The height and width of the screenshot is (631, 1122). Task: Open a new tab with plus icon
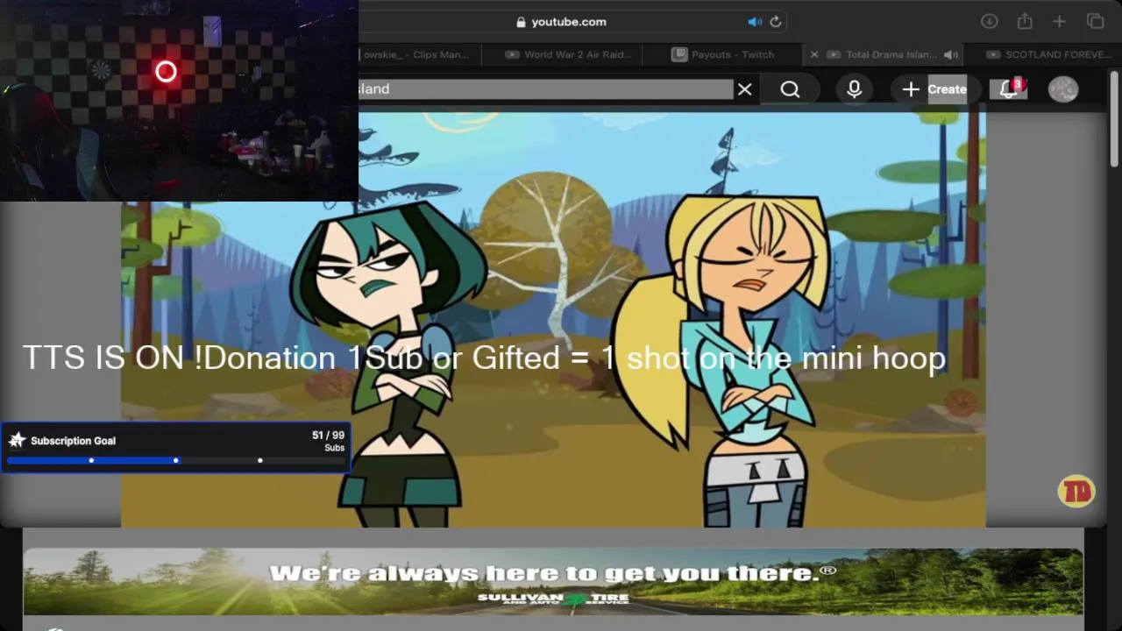[1059, 21]
